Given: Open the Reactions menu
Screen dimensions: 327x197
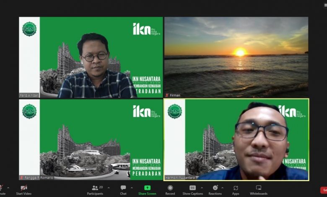Looking at the screenshot, I should [215, 190].
